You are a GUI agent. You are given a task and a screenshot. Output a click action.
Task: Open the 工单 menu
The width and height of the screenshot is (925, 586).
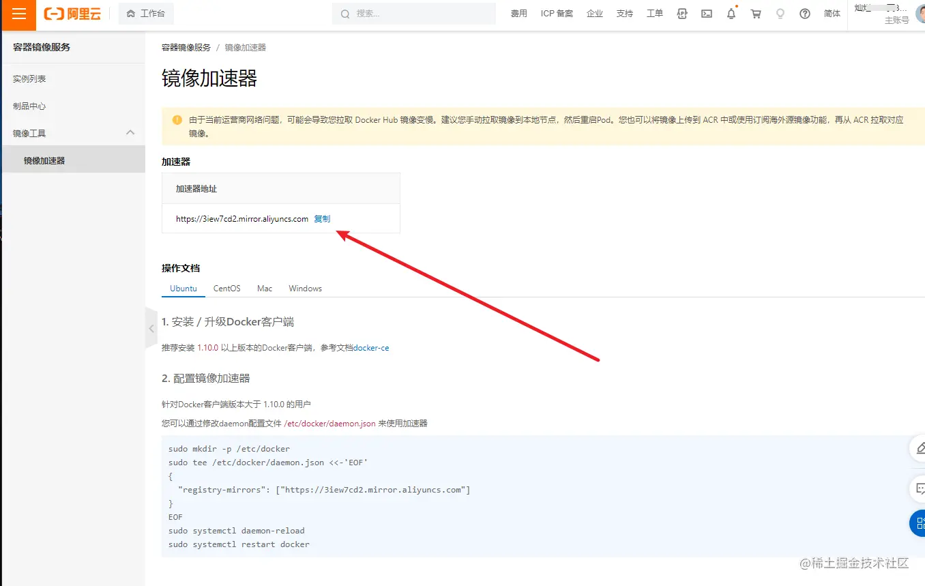(x=655, y=14)
